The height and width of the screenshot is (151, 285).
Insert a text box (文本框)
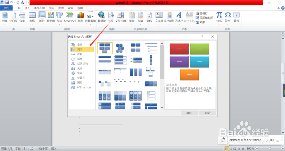(159, 18)
